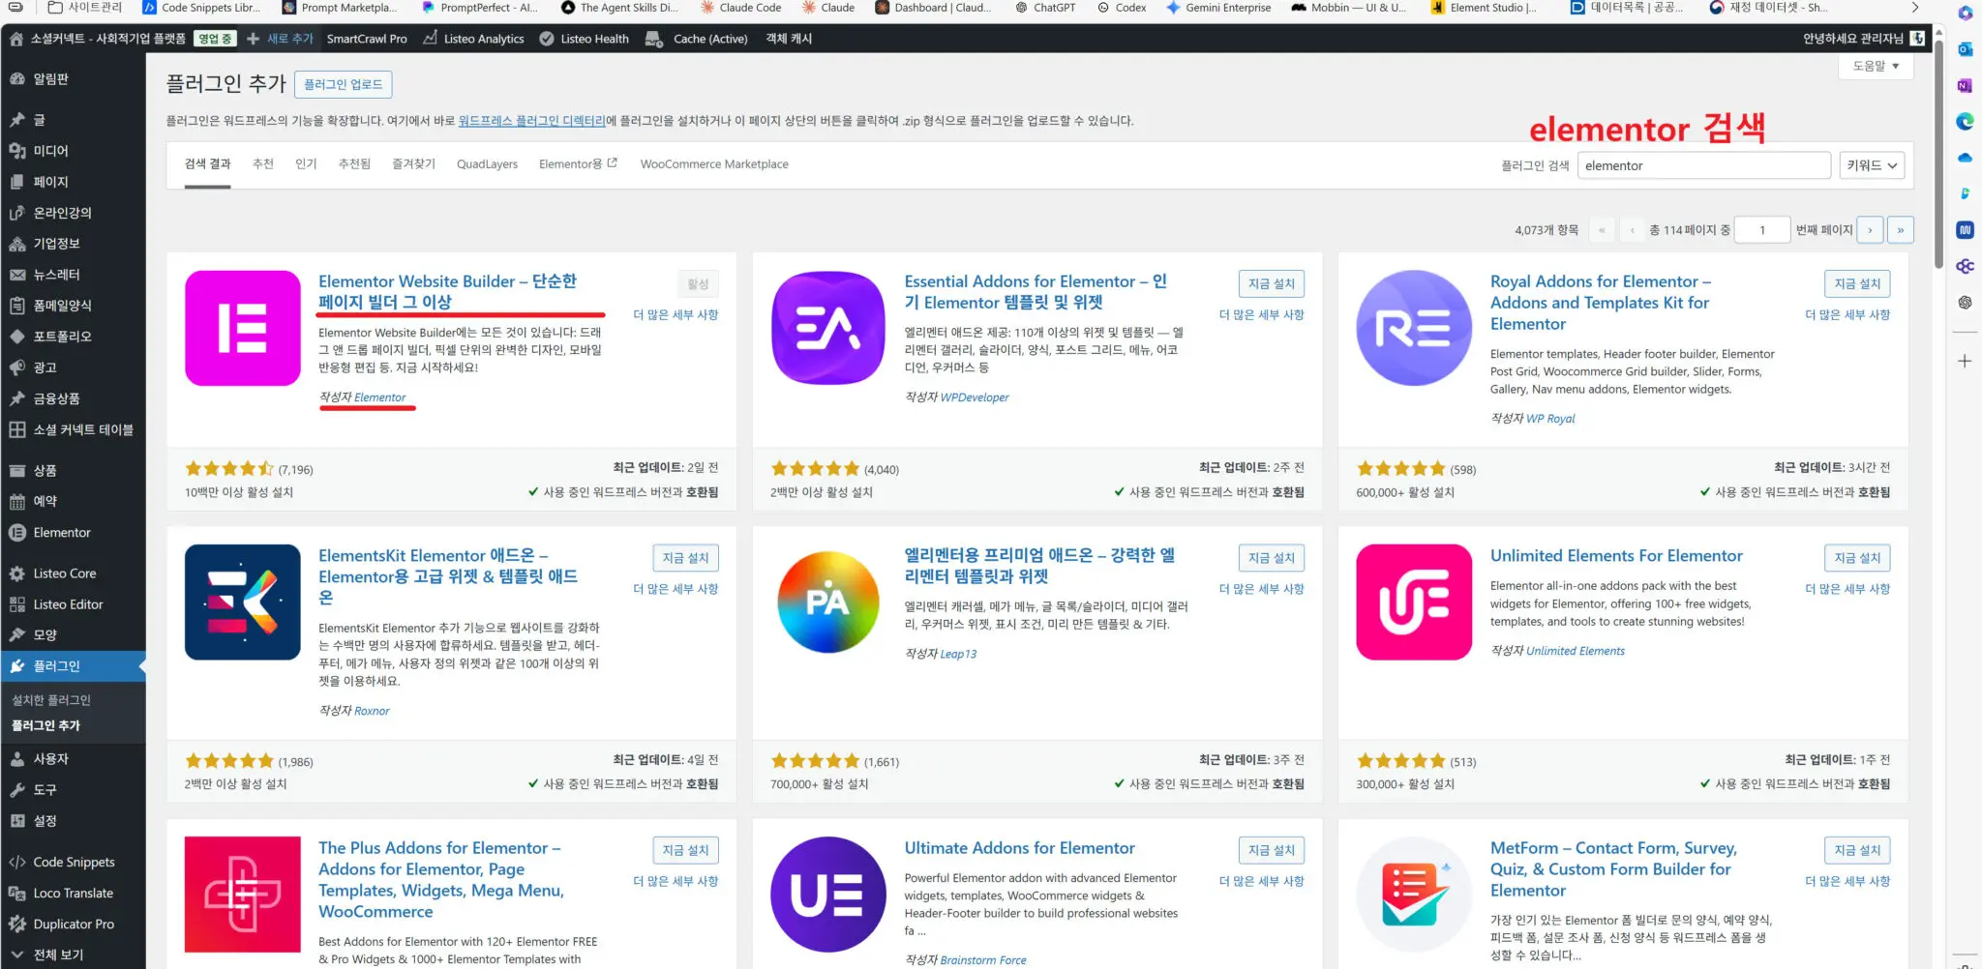This screenshot has height=969, width=1982.
Task: Install Essential Addons for Elementor now
Action: click(1271, 283)
